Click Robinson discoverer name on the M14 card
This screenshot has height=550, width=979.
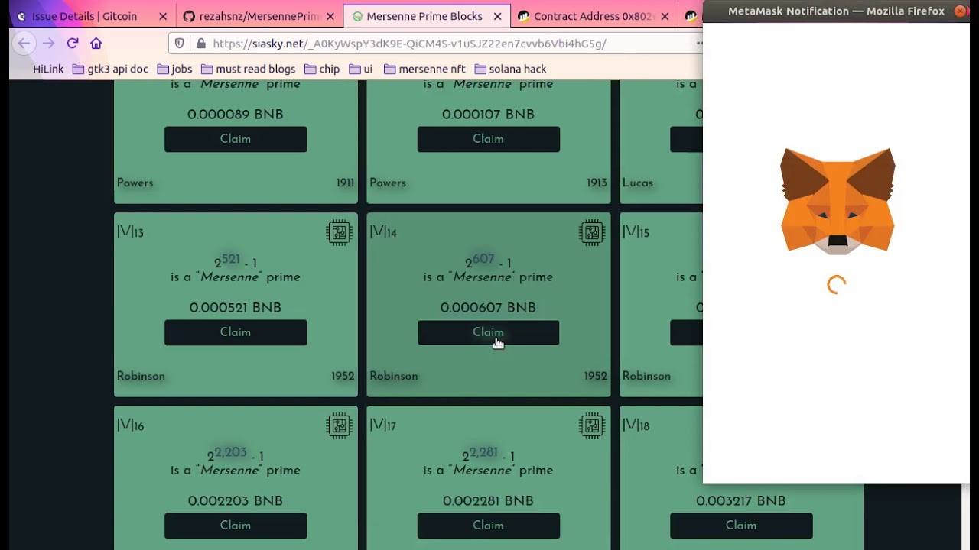tap(394, 376)
